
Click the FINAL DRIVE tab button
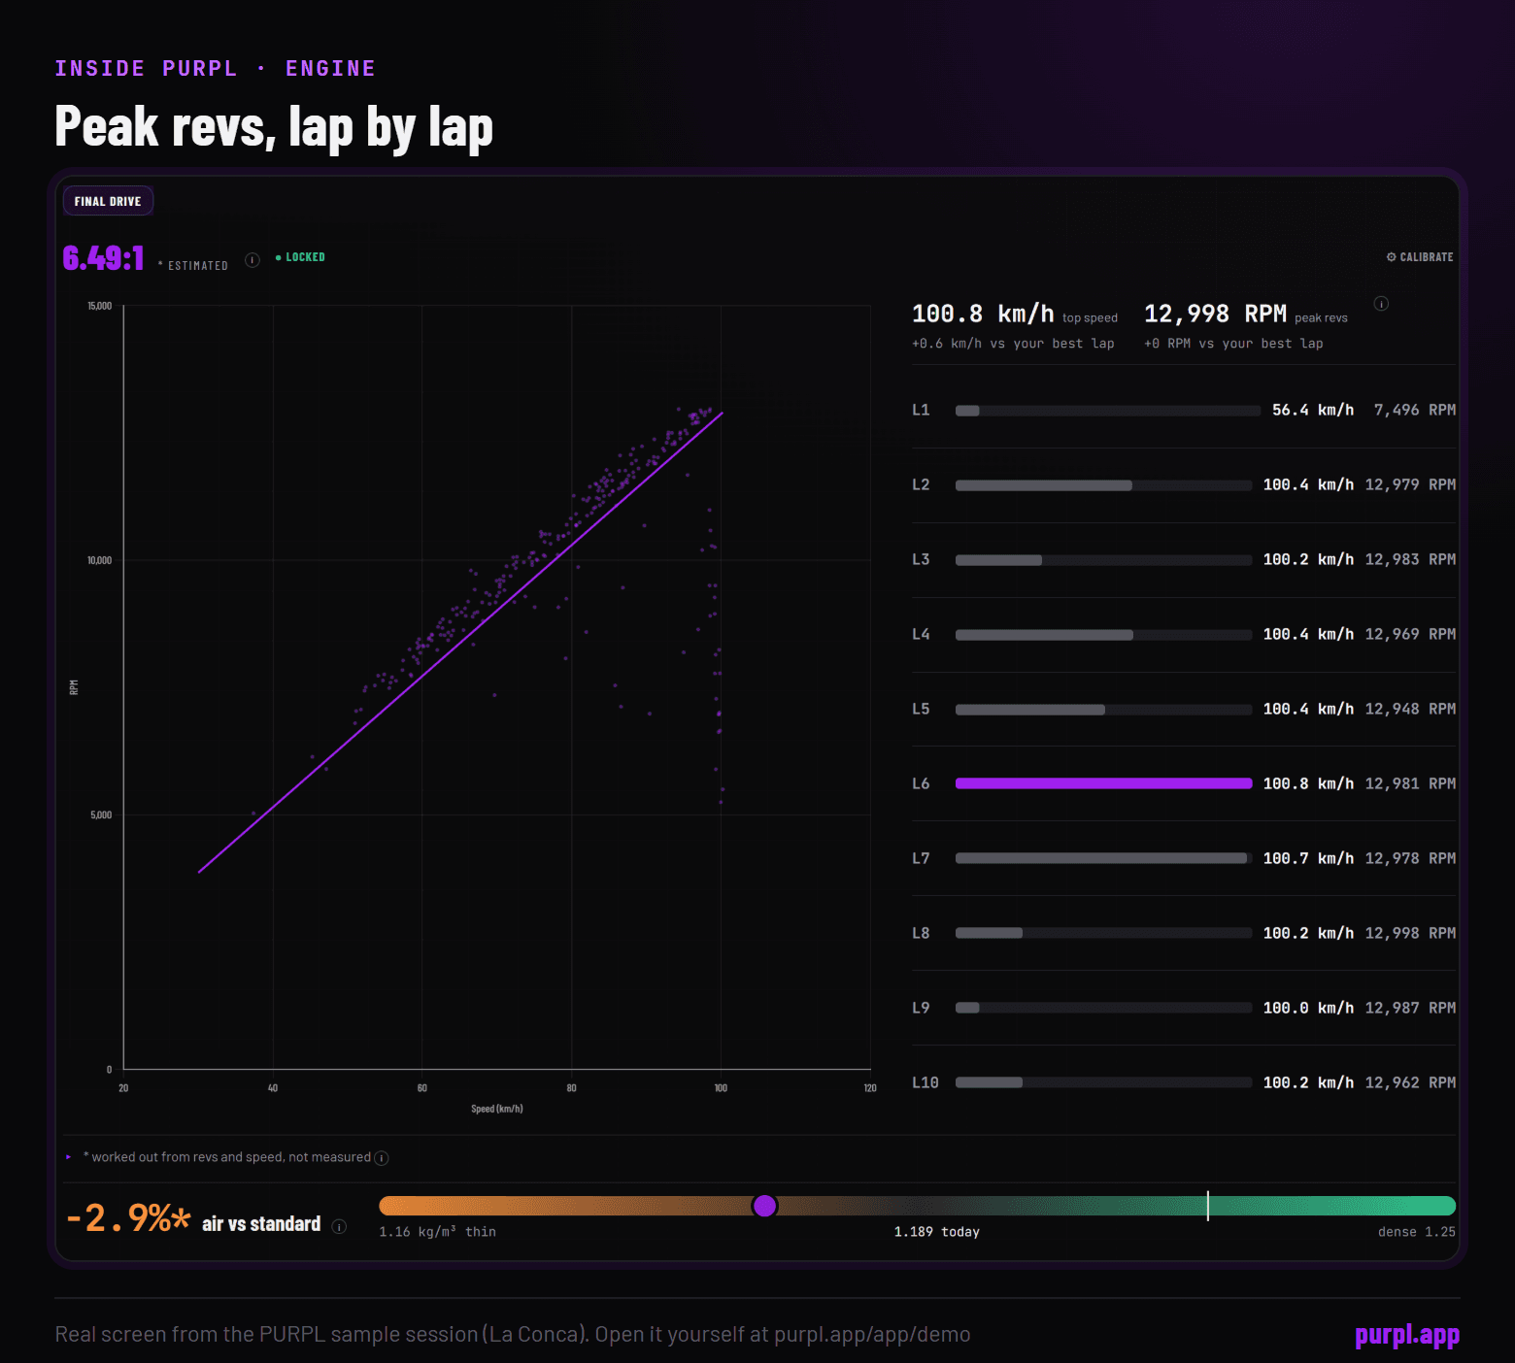coord(108,201)
